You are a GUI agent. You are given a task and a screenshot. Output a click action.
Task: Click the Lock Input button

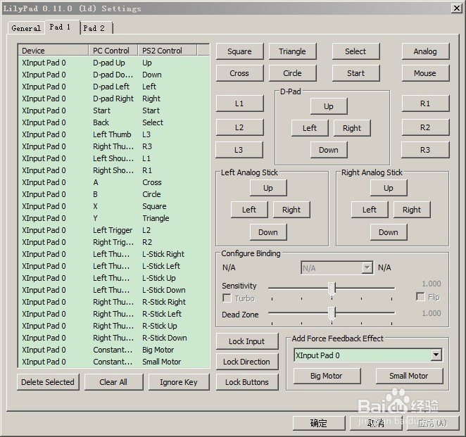pyautogui.click(x=247, y=341)
